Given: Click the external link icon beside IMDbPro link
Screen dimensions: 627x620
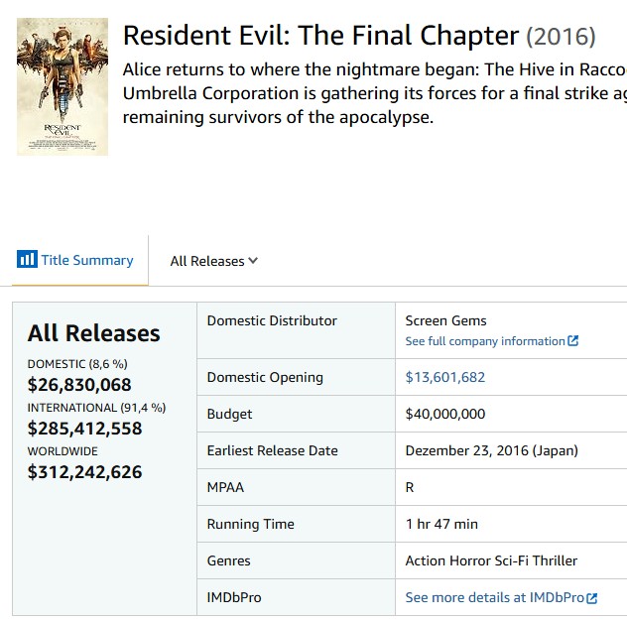Looking at the screenshot, I should click(592, 598).
